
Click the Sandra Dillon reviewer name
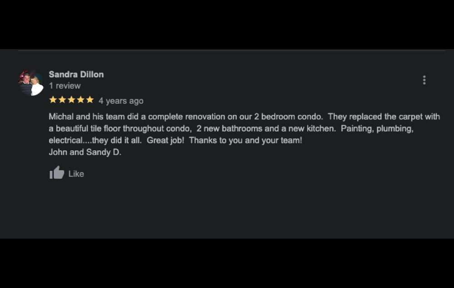[x=76, y=74]
